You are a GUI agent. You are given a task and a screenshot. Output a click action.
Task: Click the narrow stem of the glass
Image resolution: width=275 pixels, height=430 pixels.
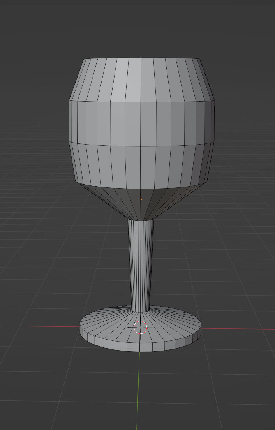coord(141,266)
